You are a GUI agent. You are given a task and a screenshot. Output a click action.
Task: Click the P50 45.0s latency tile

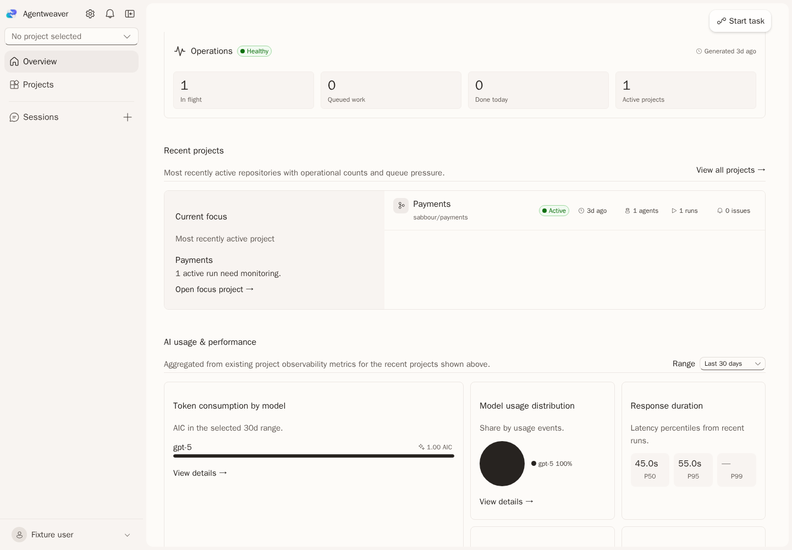click(x=650, y=470)
